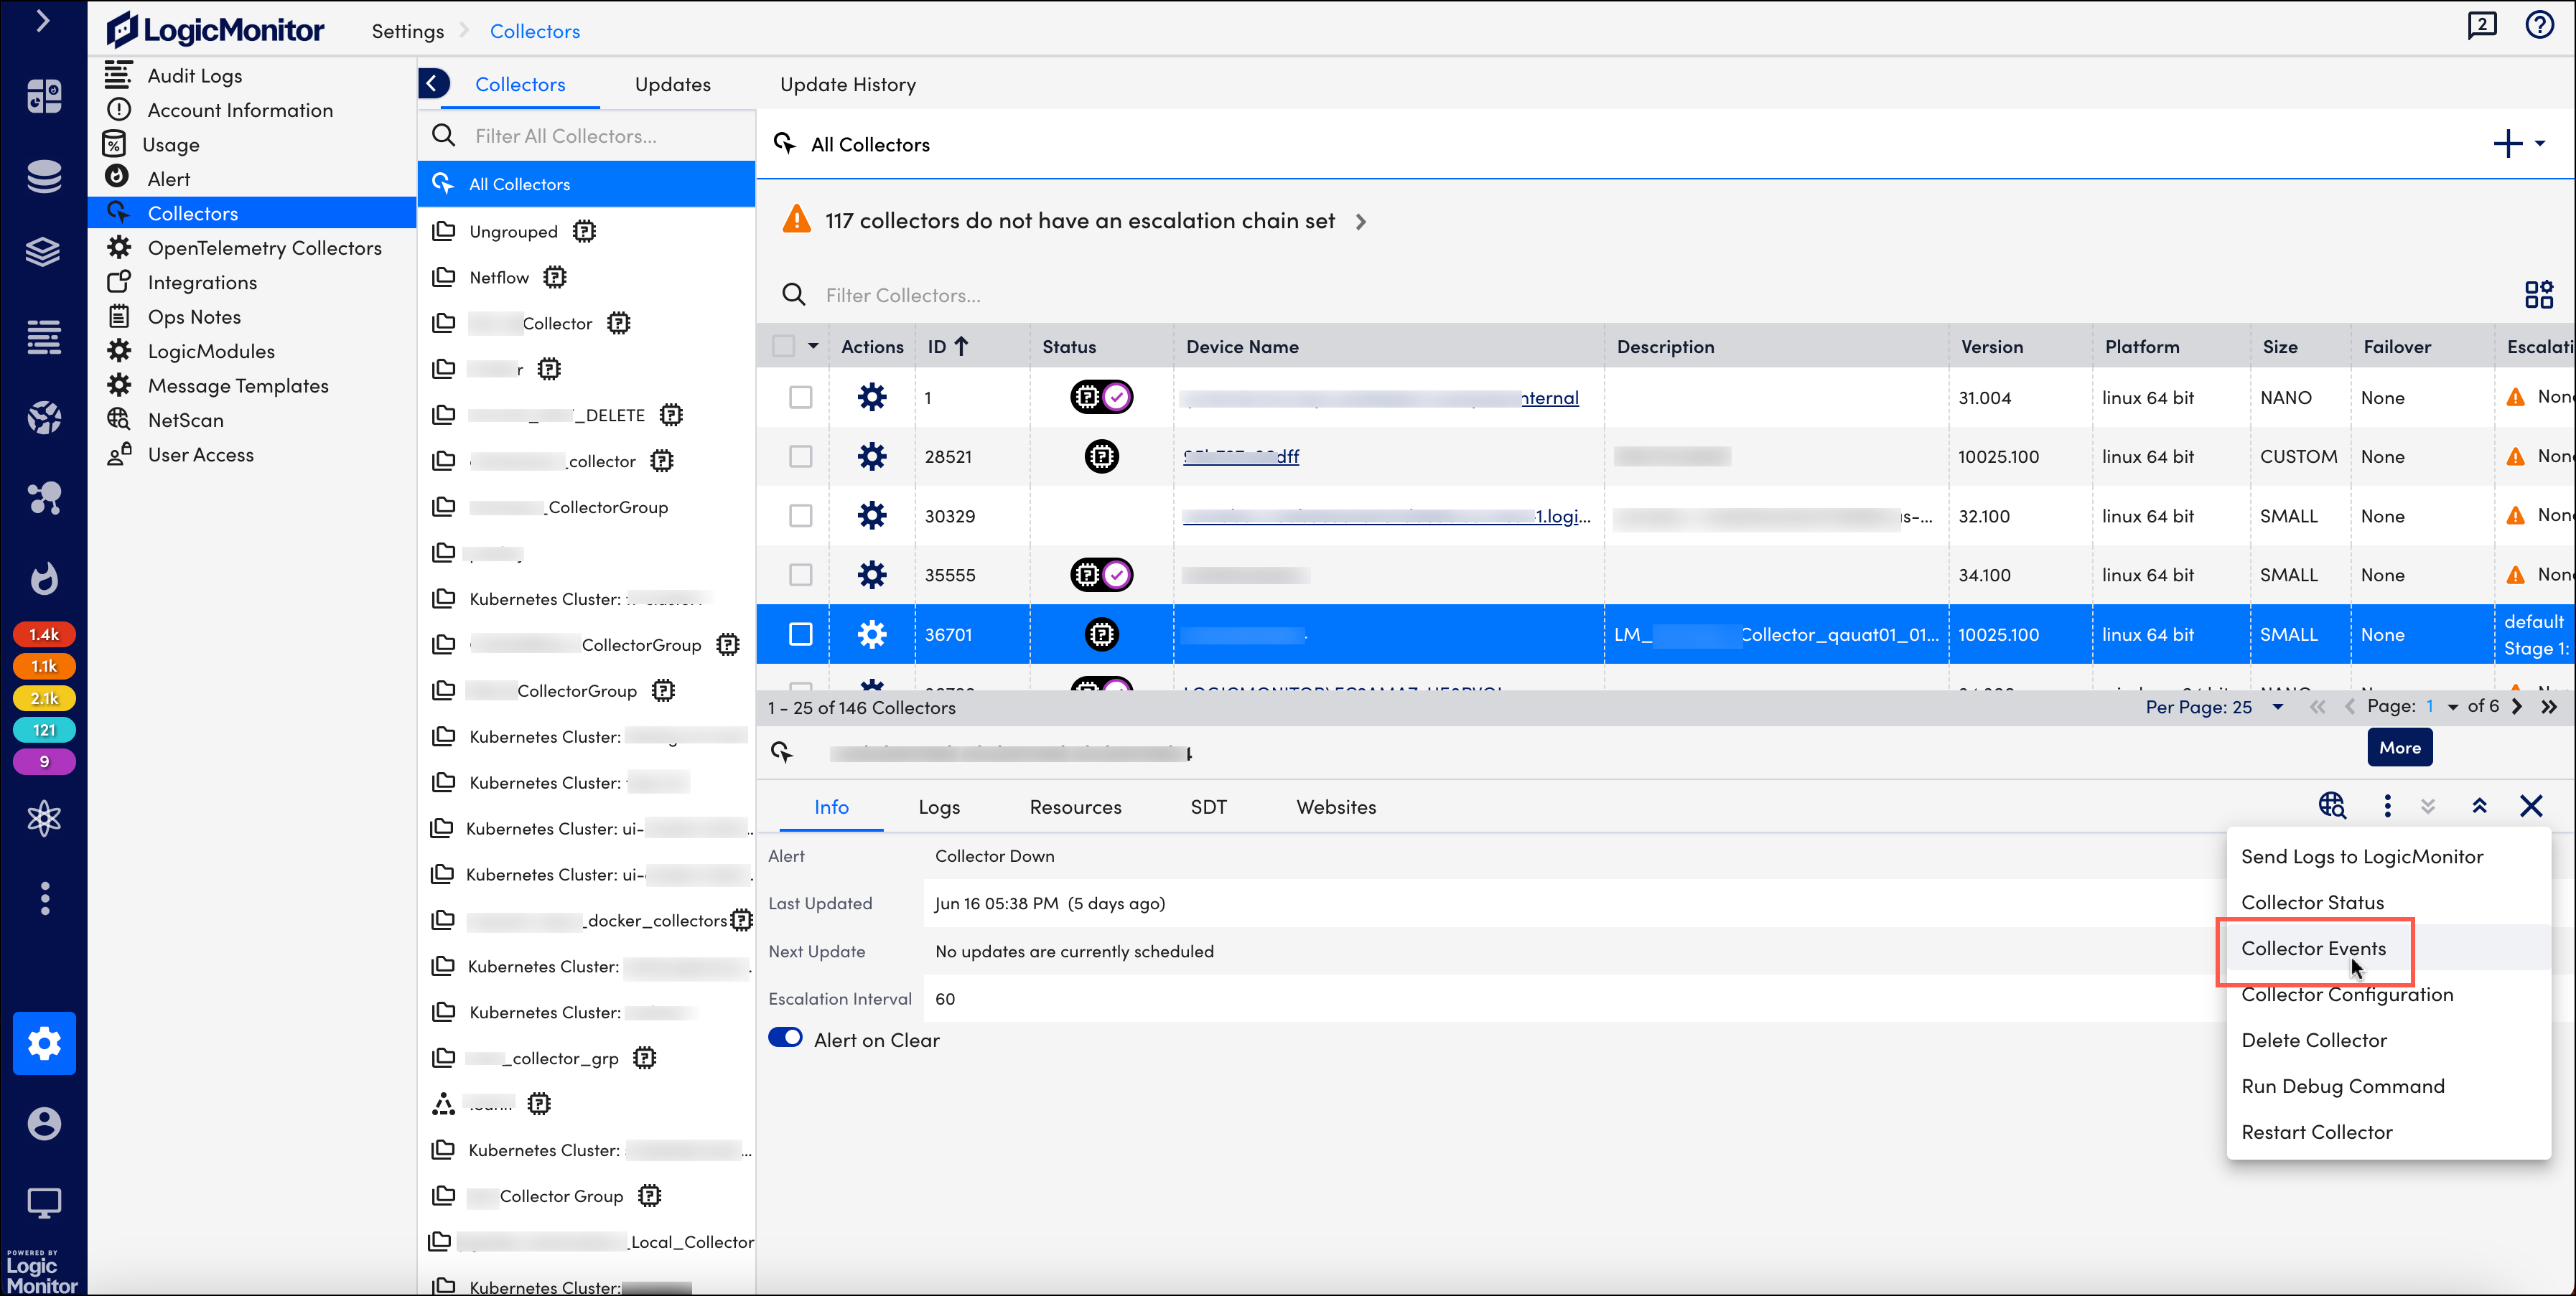The width and height of the screenshot is (2576, 1296).
Task: Open the page number dropdown
Action: [2441, 706]
